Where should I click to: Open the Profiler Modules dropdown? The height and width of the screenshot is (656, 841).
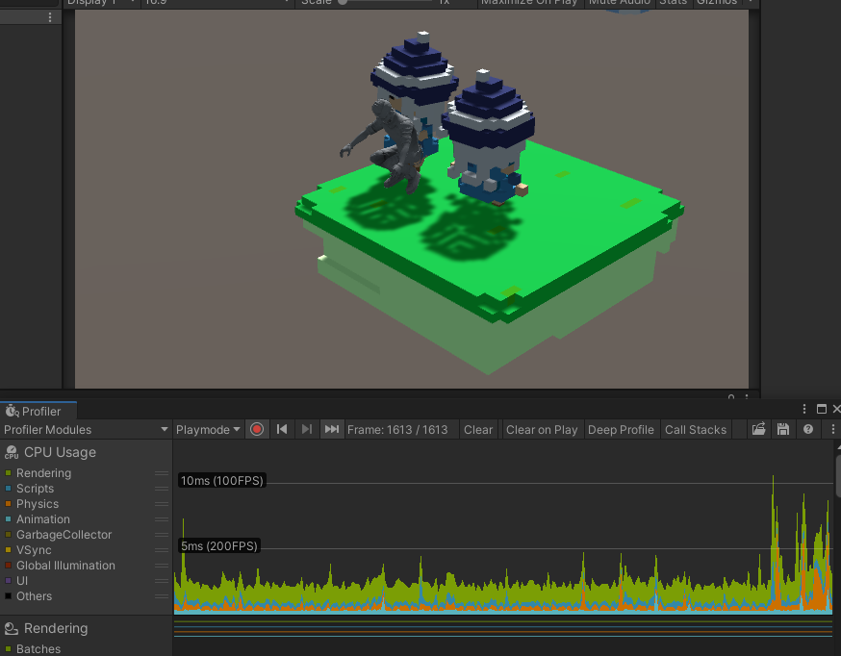coord(86,429)
